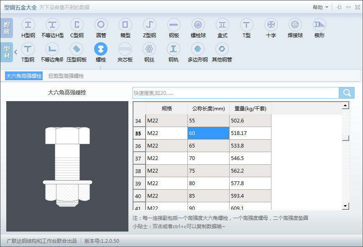This screenshot has height=247, width=363.
Task: Select the 焊接球 welded ball icon
Action: (295, 25)
